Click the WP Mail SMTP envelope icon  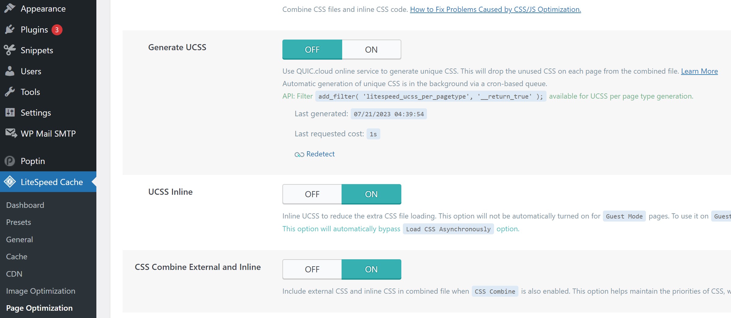point(11,133)
